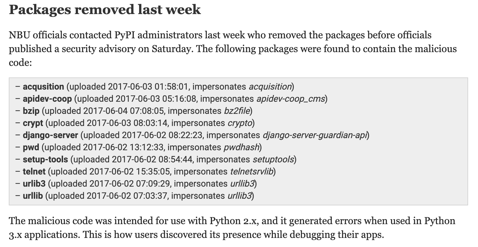This screenshot has height=247, width=478.
Task: Select the italic "crypto" name
Action: point(240,123)
